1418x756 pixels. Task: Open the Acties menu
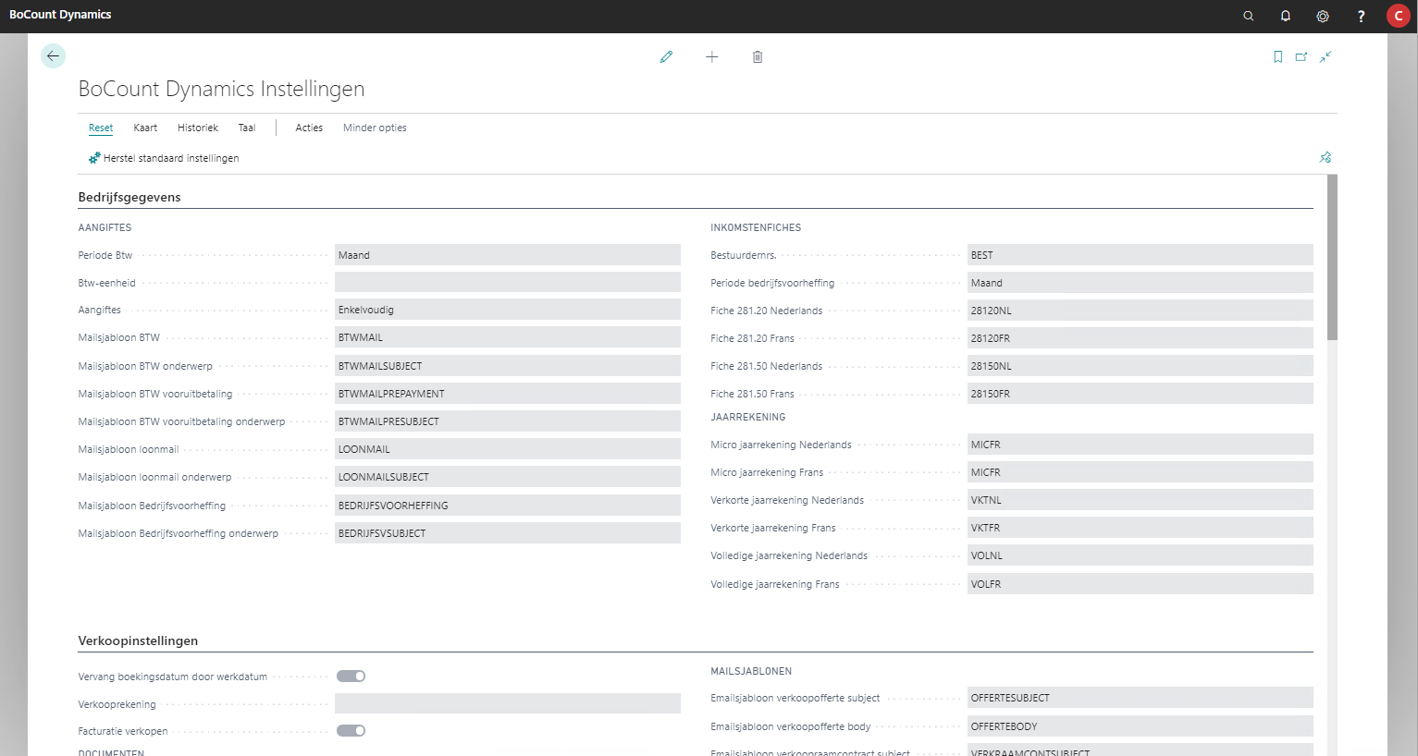tap(309, 128)
